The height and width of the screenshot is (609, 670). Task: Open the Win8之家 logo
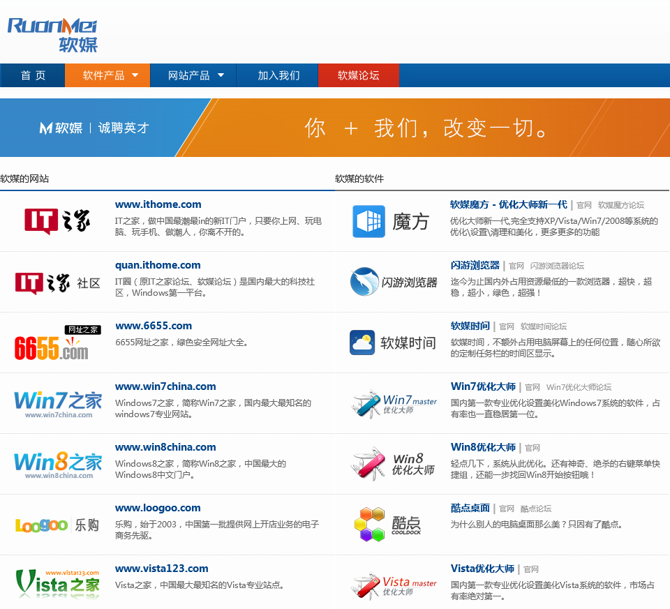[x=58, y=465]
